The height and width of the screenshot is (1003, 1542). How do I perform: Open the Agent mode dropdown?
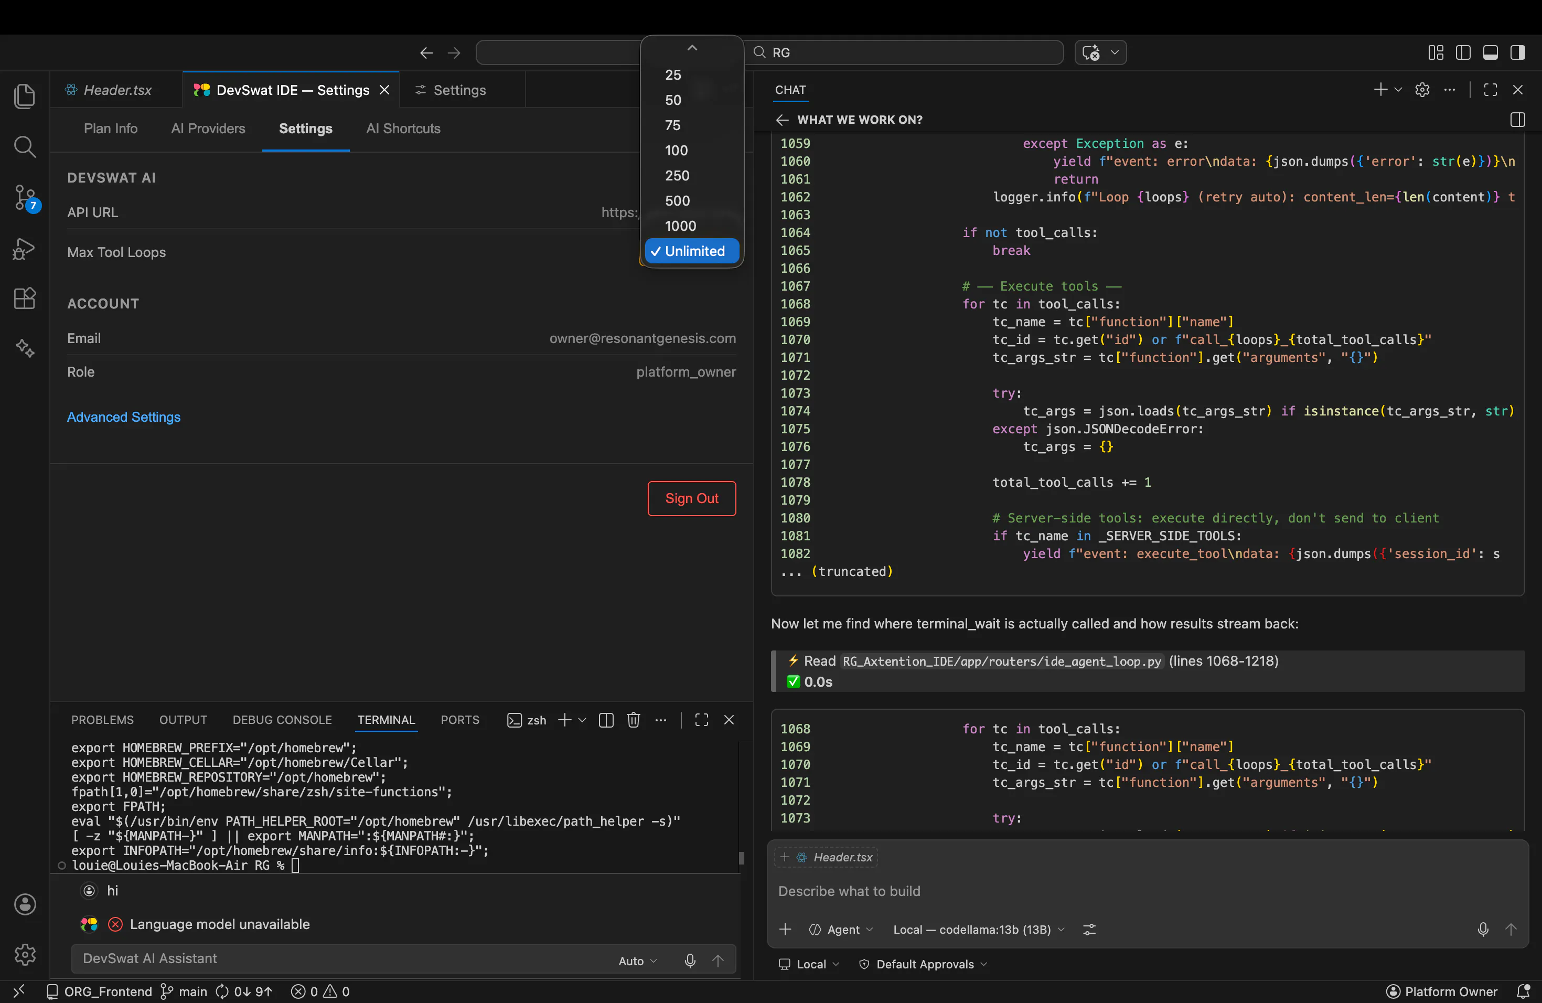click(841, 929)
